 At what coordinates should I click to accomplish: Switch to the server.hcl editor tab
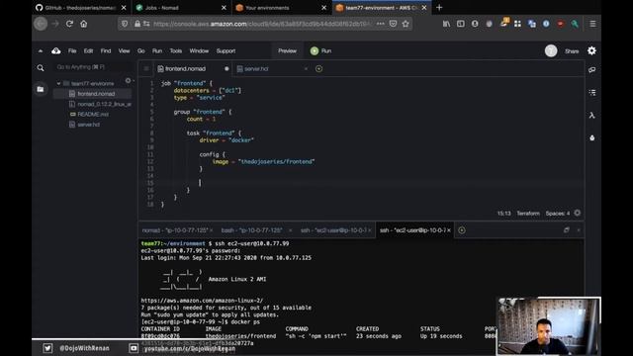(271, 69)
